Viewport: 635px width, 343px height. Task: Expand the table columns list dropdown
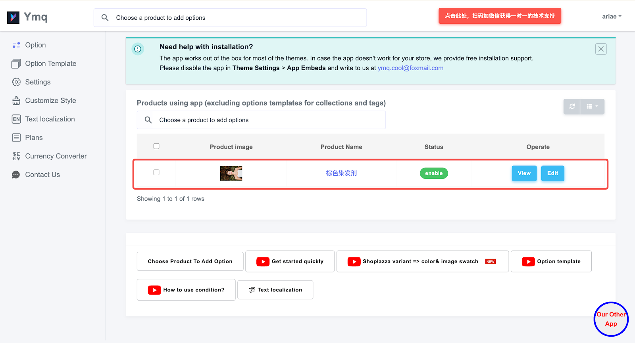click(592, 106)
